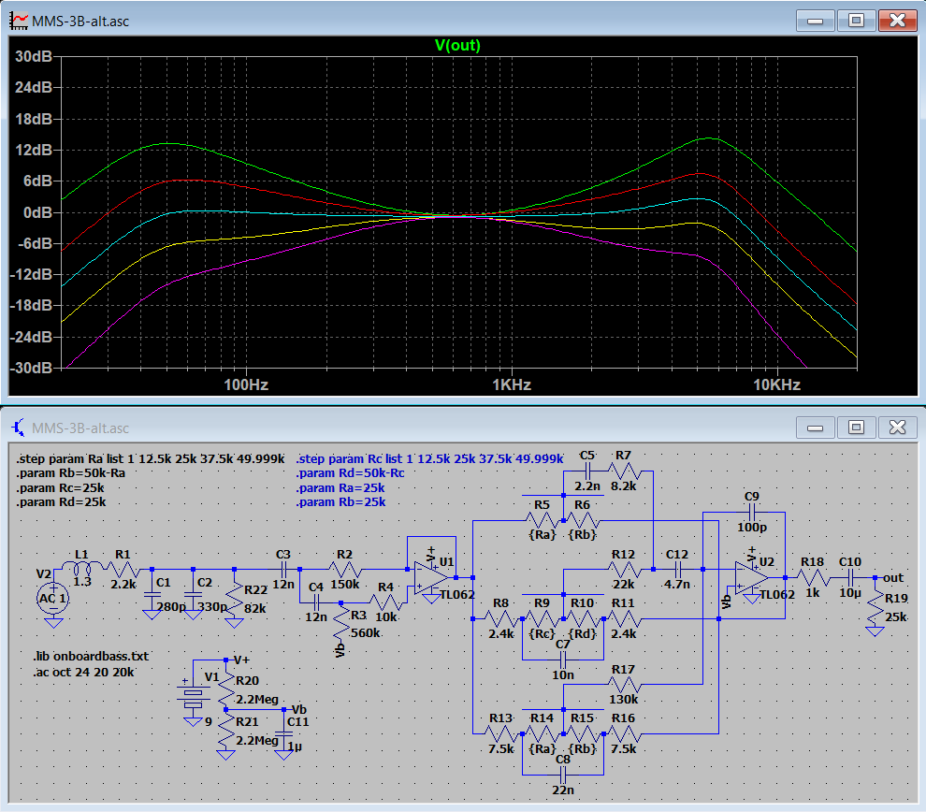926x812 pixels.
Task: Minimize the plot window
Action: (x=815, y=21)
